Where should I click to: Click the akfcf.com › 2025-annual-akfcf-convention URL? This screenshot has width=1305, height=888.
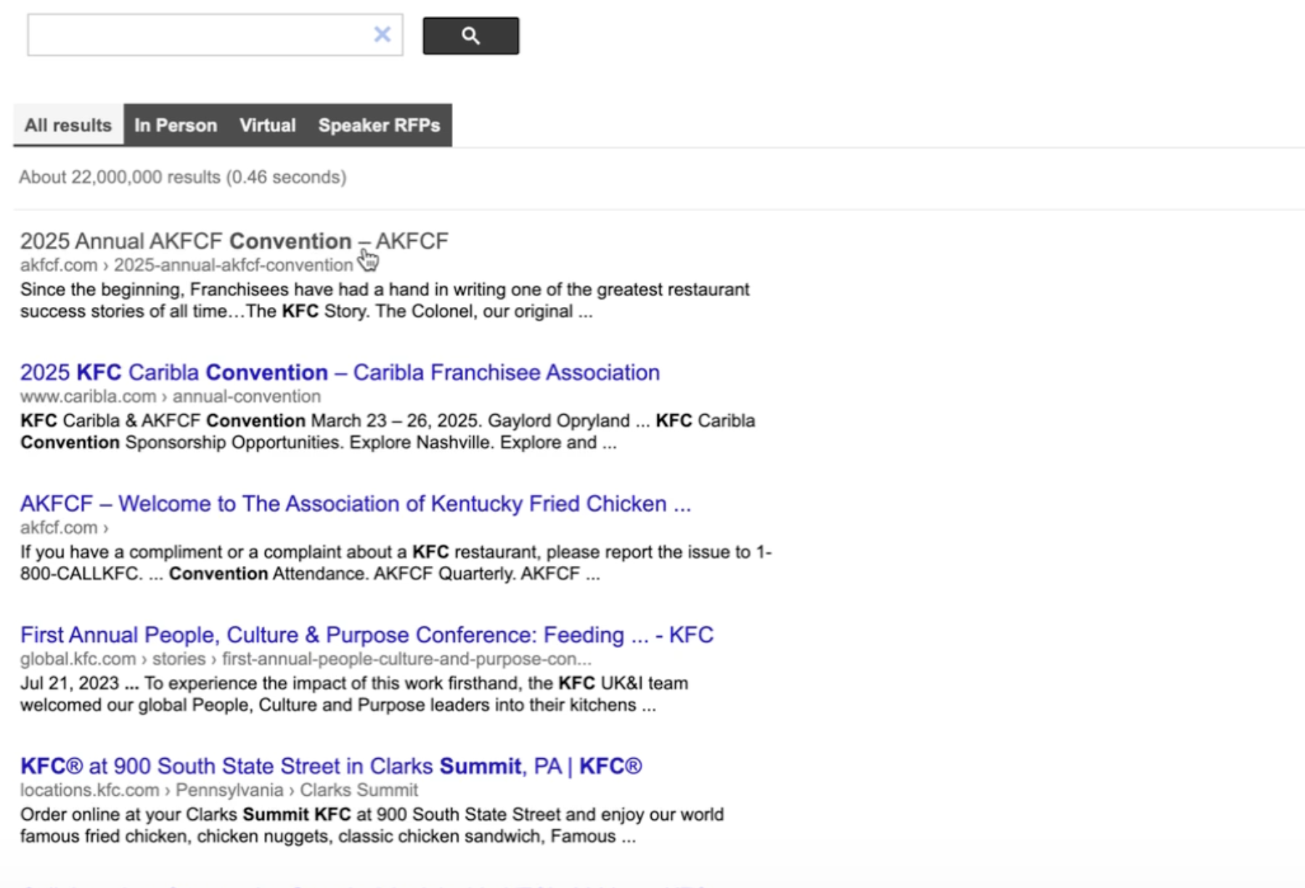coord(187,265)
